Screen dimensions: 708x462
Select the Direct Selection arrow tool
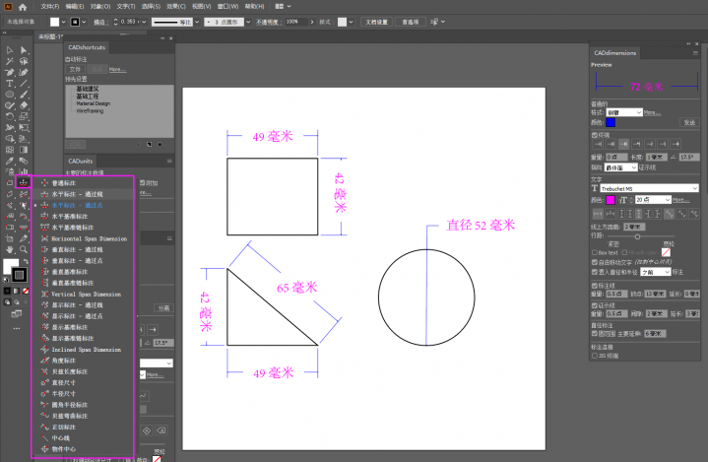[22, 50]
